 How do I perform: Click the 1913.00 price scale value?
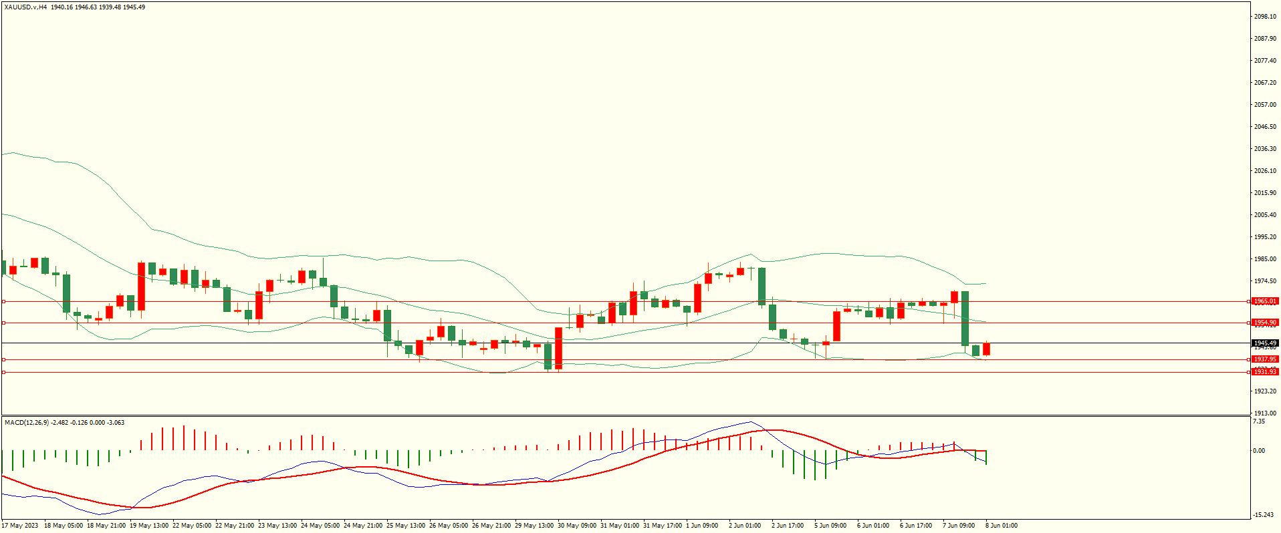1265,413
